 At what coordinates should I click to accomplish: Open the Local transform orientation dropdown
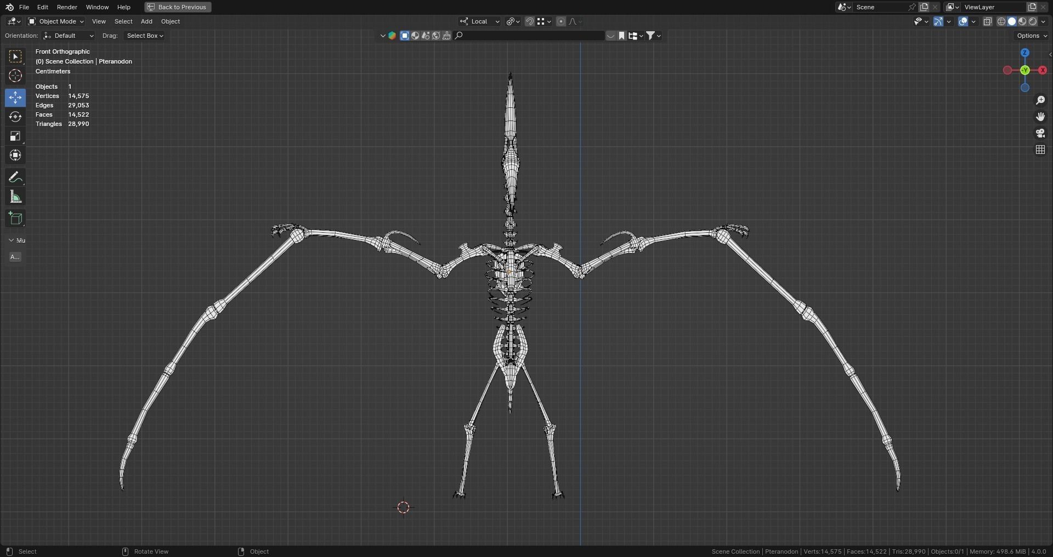coord(480,21)
